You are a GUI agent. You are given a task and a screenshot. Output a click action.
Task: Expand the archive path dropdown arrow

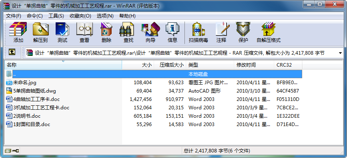coord(340,53)
